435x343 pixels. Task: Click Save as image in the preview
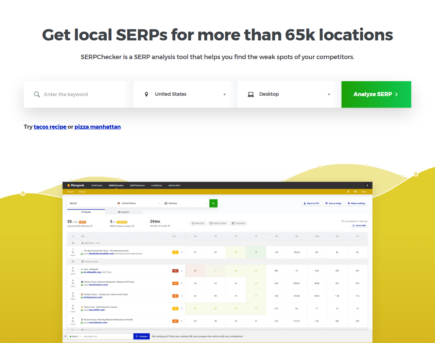tap(333, 203)
